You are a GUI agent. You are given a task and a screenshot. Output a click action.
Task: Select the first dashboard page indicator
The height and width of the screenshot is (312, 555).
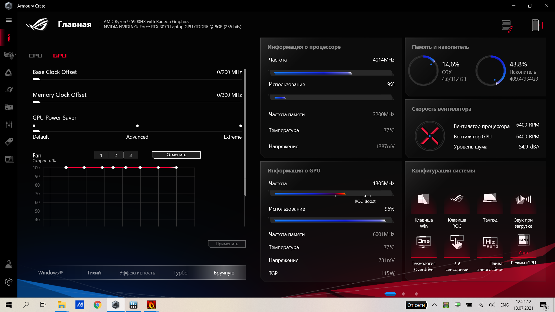(390, 294)
